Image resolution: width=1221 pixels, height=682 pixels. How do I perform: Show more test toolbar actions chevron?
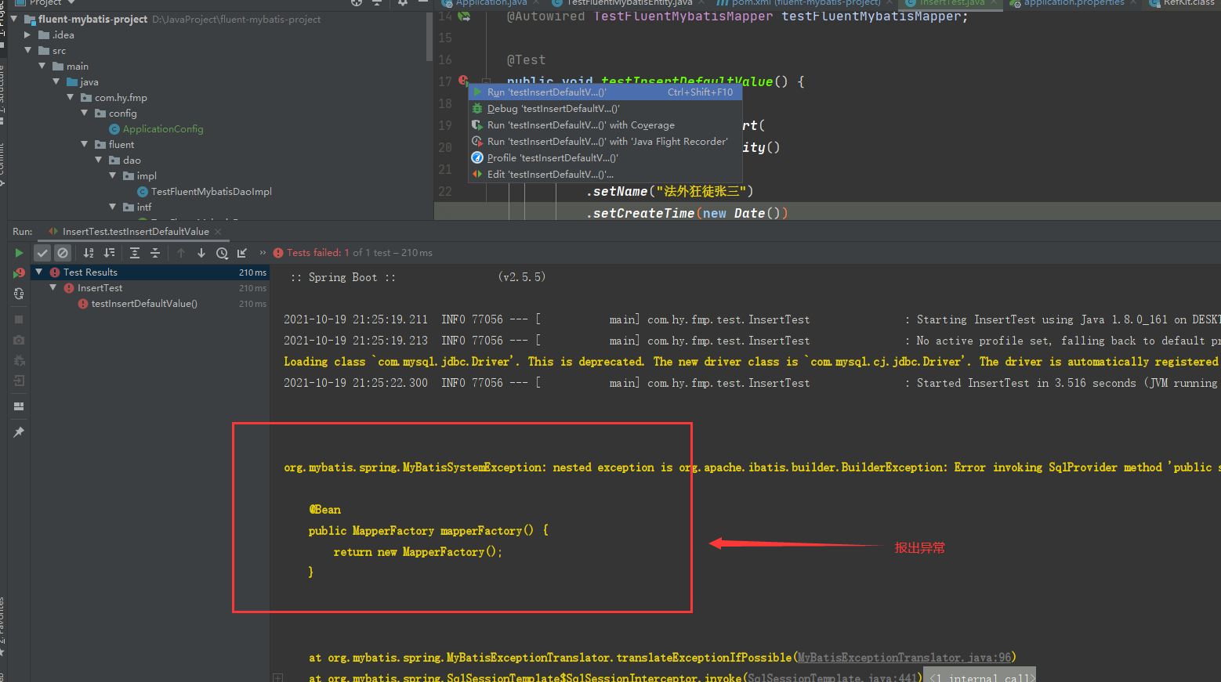263,252
